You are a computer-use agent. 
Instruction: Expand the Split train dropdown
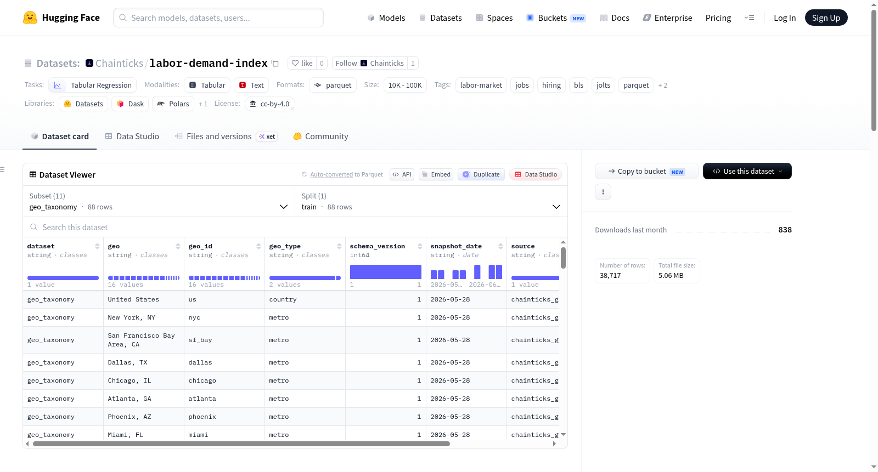point(431,201)
